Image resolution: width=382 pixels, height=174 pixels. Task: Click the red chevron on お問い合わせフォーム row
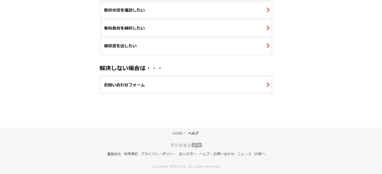point(268,84)
